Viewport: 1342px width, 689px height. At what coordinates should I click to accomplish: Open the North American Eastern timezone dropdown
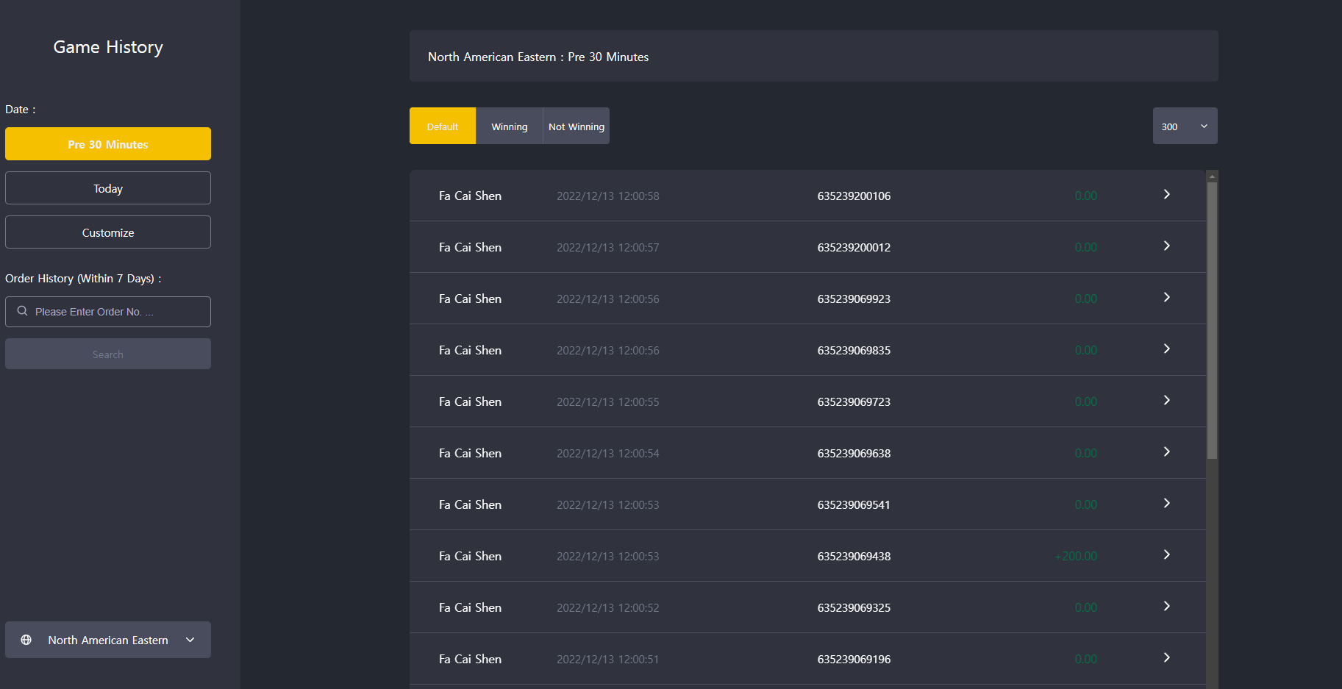pyautogui.click(x=108, y=640)
